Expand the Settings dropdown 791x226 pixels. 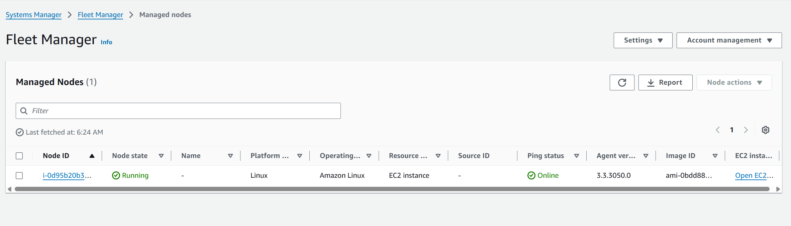click(642, 40)
